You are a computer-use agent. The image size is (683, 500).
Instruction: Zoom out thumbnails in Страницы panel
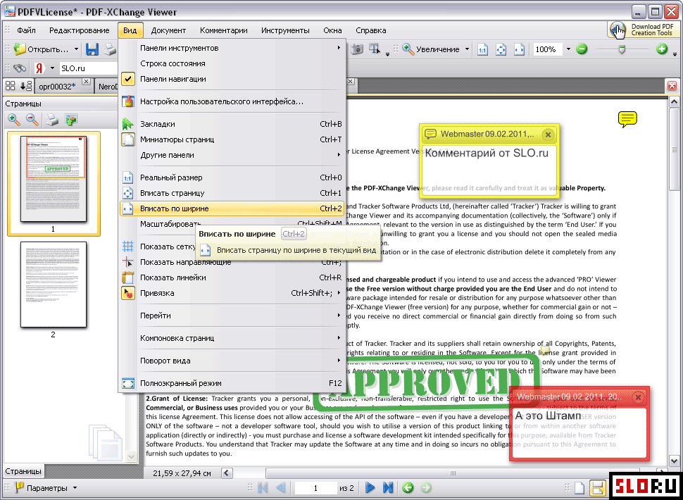[x=32, y=119]
